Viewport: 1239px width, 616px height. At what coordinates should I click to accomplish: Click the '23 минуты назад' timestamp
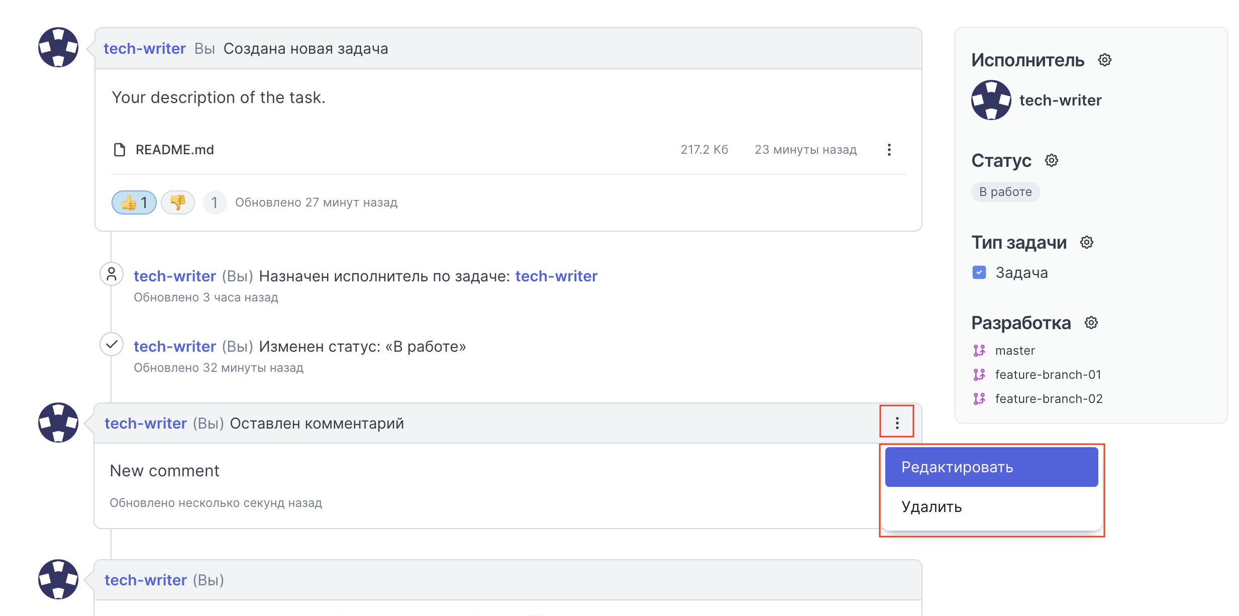coord(806,150)
